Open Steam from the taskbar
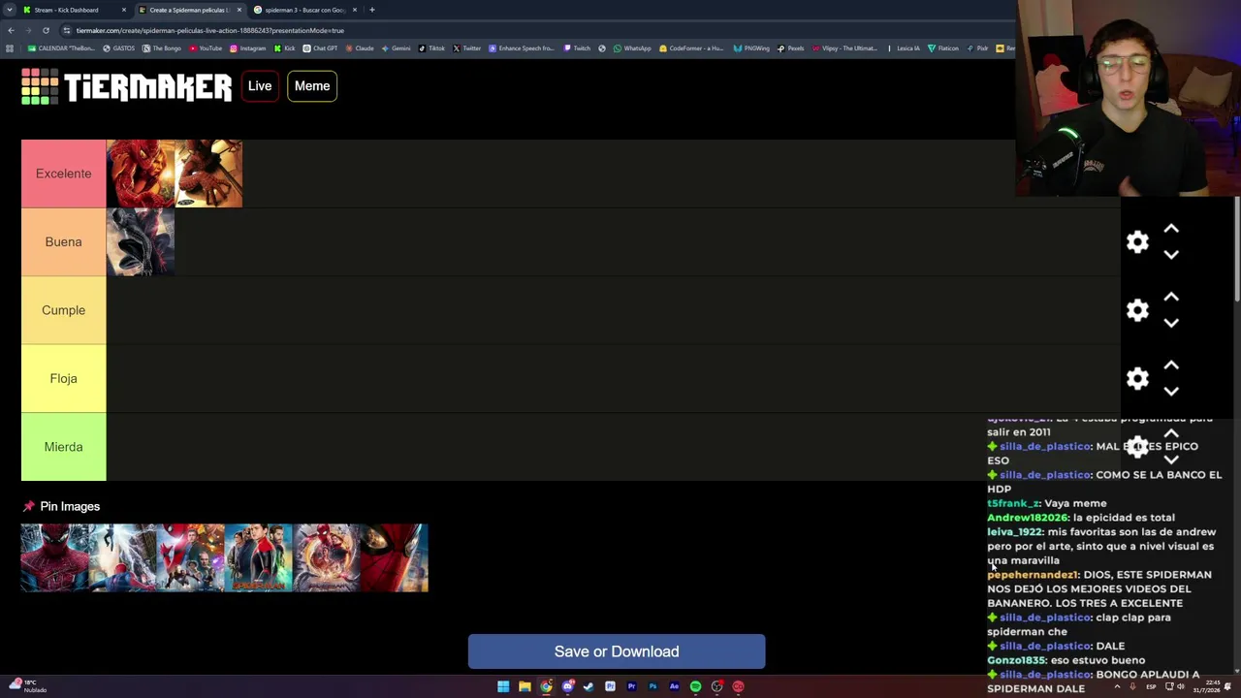This screenshot has width=1241, height=698. pyautogui.click(x=589, y=686)
